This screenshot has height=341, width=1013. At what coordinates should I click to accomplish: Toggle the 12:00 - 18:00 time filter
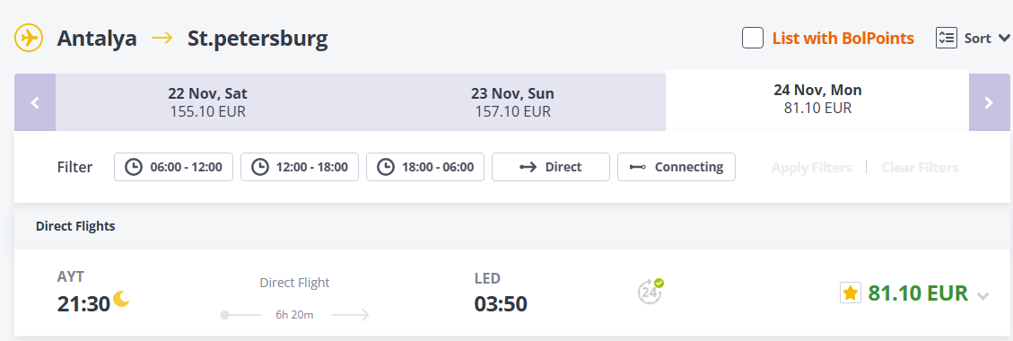[300, 167]
